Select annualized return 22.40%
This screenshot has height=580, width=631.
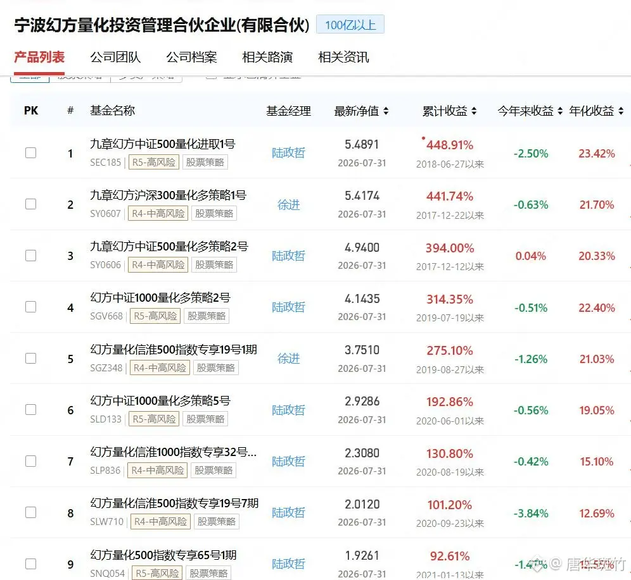coord(597,308)
